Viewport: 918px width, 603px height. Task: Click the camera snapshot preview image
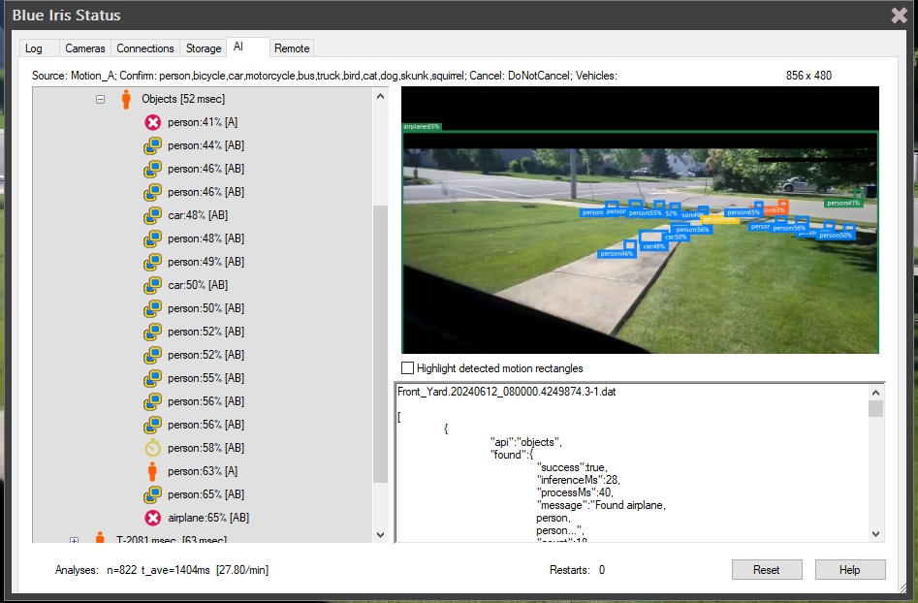[x=641, y=220]
